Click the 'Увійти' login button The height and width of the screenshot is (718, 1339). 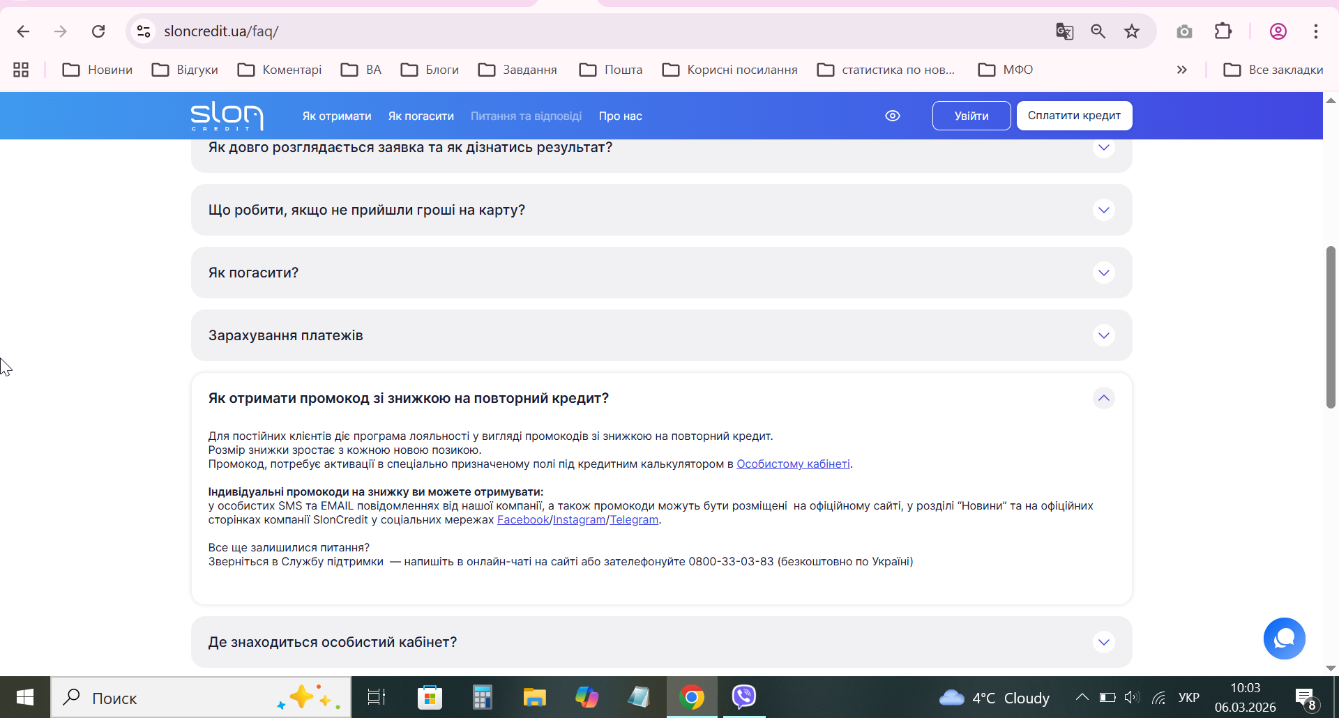[x=971, y=116]
